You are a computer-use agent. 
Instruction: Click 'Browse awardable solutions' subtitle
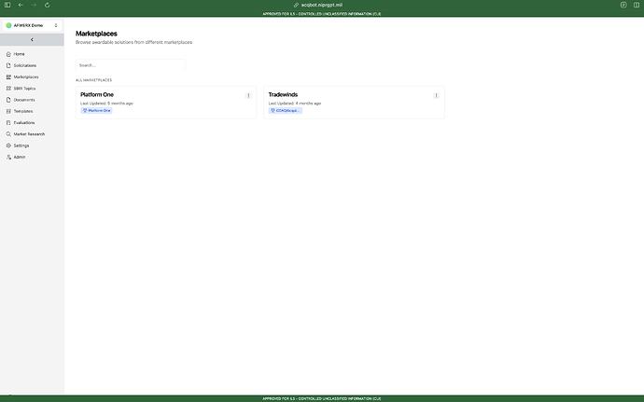(x=133, y=42)
